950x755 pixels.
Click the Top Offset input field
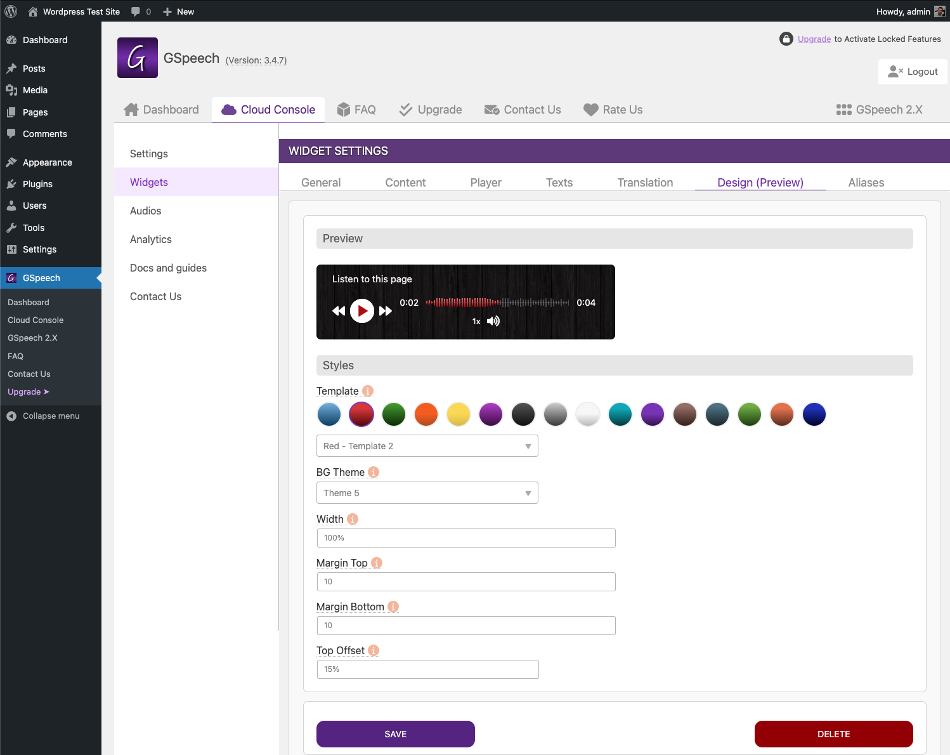point(427,669)
